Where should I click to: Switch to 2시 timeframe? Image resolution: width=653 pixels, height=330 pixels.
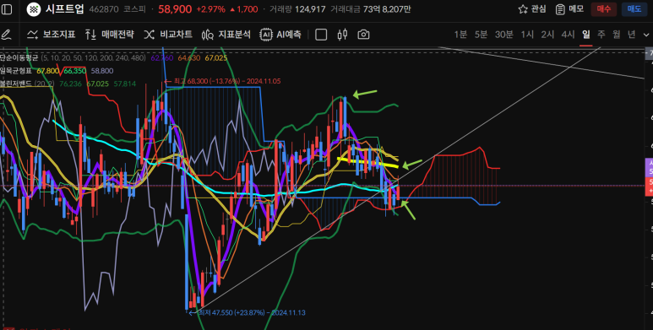tap(547, 35)
